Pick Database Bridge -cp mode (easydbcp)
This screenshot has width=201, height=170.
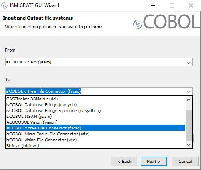(95, 111)
